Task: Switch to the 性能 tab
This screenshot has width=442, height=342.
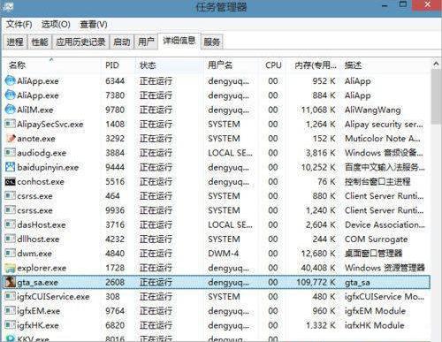Action: [40, 42]
